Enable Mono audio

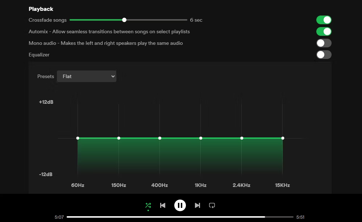(x=324, y=43)
